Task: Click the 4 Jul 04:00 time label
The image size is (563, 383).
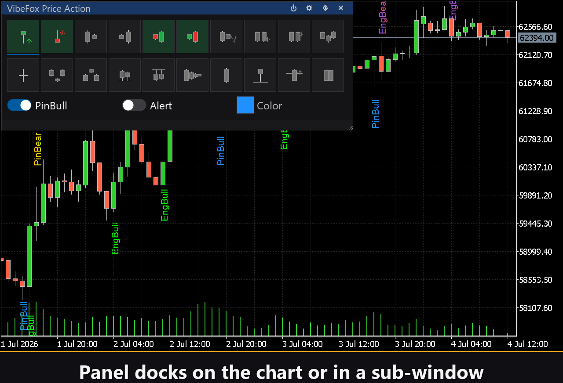Action: click(x=472, y=344)
